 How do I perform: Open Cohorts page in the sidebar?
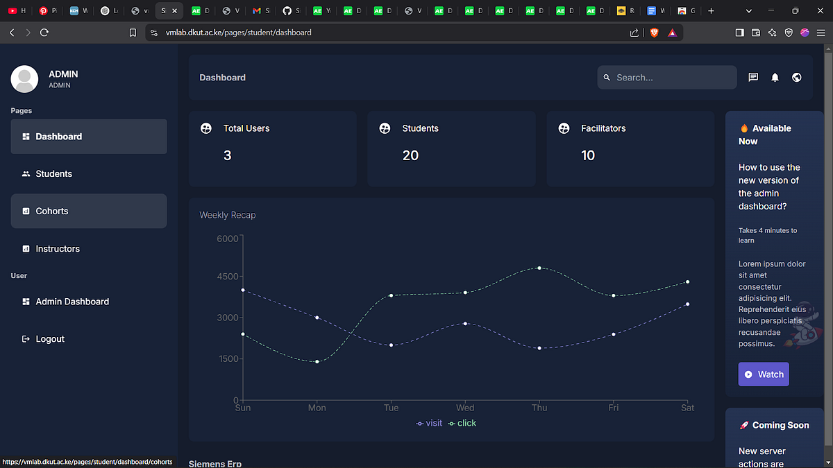point(89,211)
